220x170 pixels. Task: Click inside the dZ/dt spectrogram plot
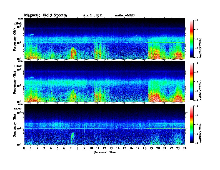tap(104, 124)
